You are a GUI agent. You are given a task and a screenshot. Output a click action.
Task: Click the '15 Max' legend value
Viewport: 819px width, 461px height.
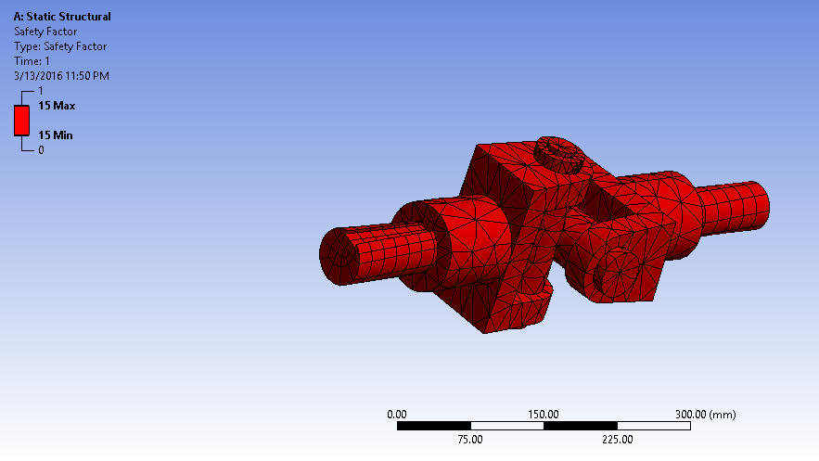click(x=57, y=106)
